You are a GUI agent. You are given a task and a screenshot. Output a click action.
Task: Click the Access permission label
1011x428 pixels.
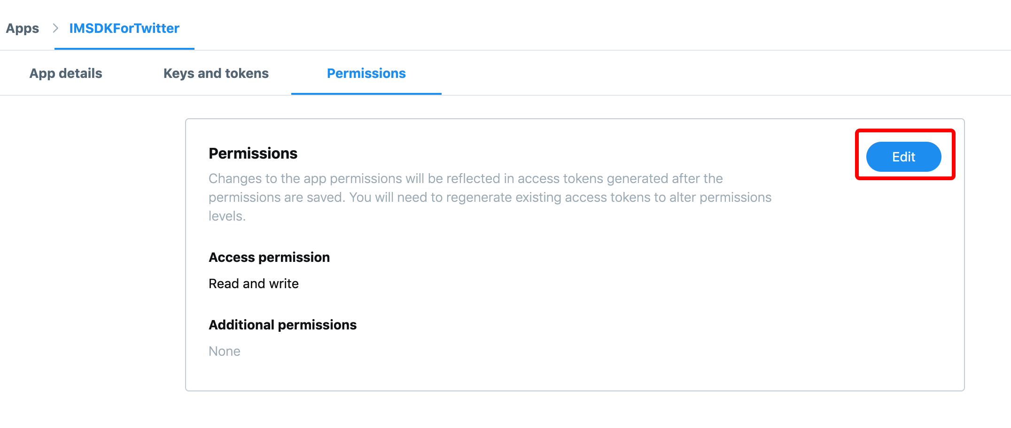tap(269, 257)
